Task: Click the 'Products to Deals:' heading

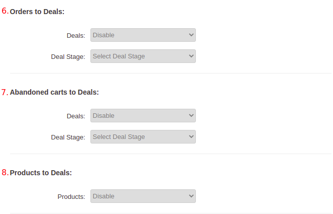Action: pos(41,173)
